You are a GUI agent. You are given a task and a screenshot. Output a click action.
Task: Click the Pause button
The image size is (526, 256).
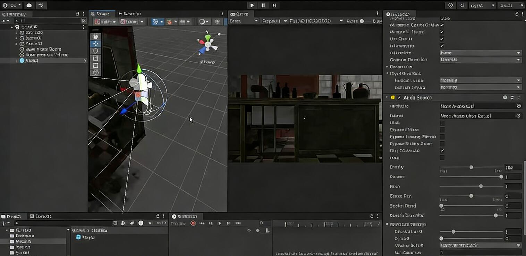(x=263, y=5)
